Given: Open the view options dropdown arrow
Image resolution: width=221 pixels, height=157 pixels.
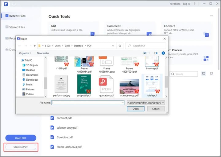Looking at the screenshot, I should coord(149,53).
